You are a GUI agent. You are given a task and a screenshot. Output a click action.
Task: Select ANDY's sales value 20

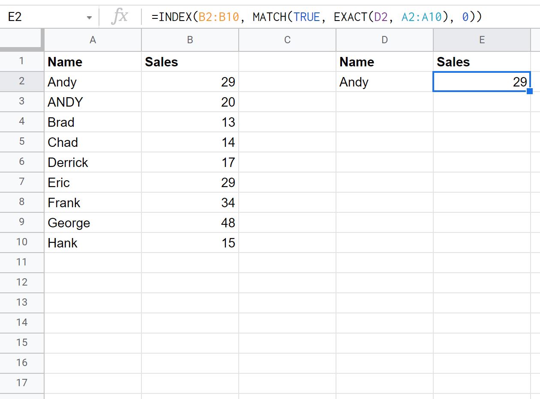(190, 102)
